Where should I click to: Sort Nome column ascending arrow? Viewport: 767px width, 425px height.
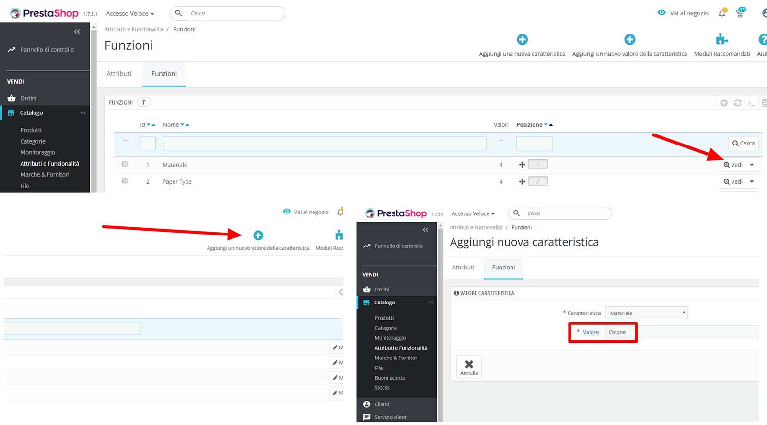(187, 125)
